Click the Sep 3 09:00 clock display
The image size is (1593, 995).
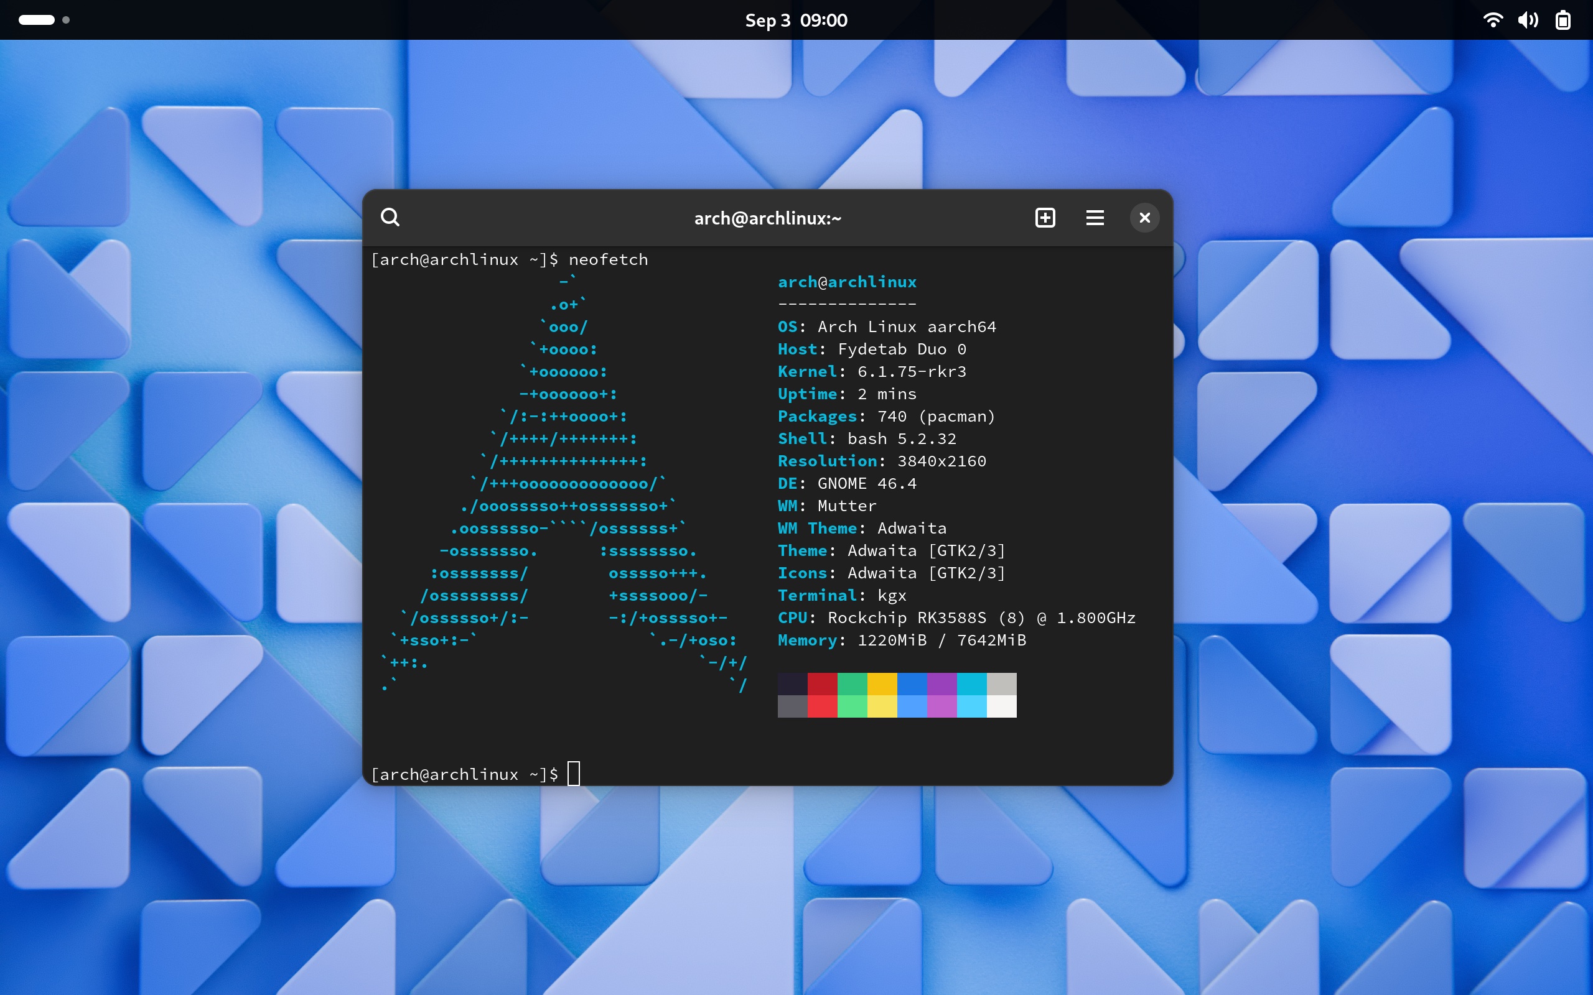(796, 19)
